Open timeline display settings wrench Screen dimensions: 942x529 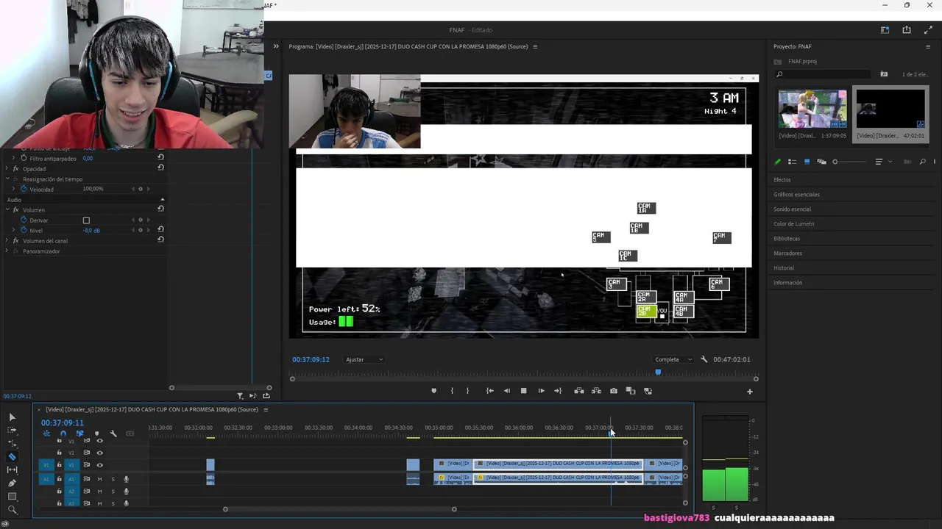(x=113, y=433)
